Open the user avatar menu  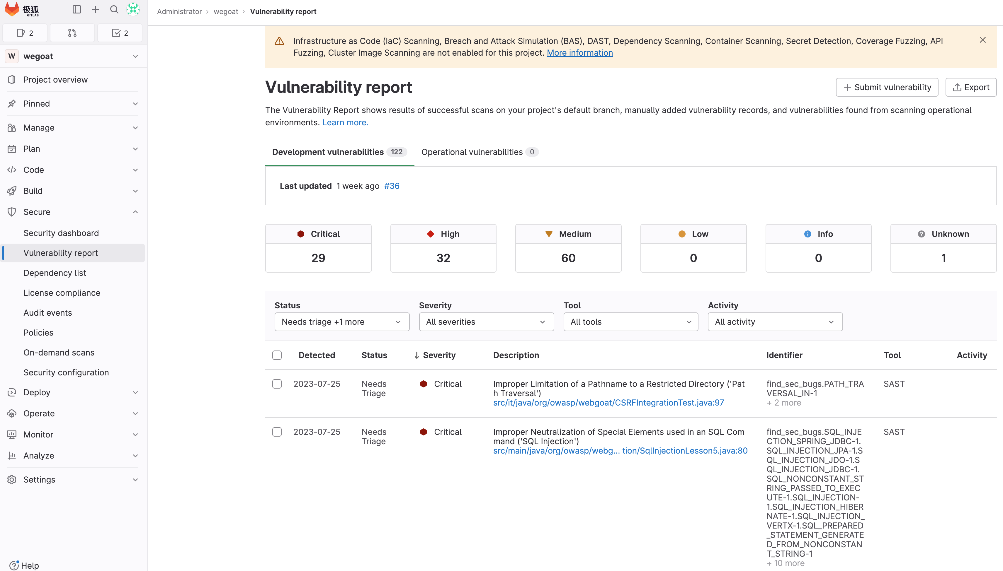tap(133, 9)
